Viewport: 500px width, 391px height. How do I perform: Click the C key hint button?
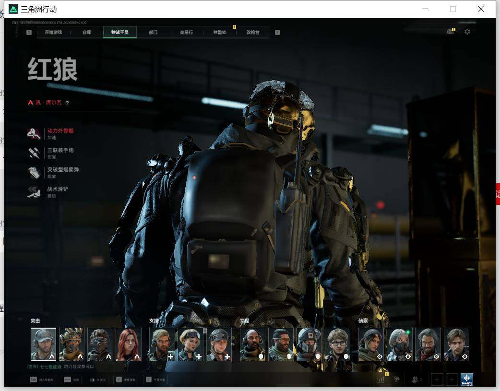[155, 379]
